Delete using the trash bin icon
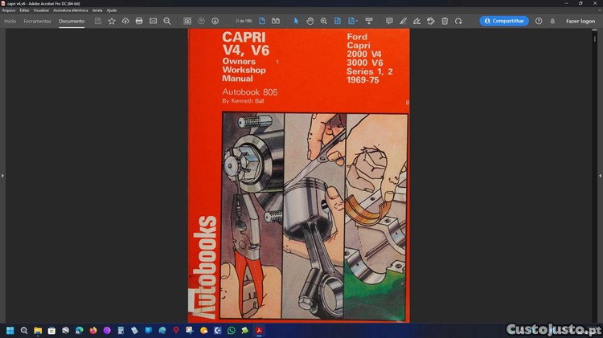The image size is (603, 338). [445, 21]
